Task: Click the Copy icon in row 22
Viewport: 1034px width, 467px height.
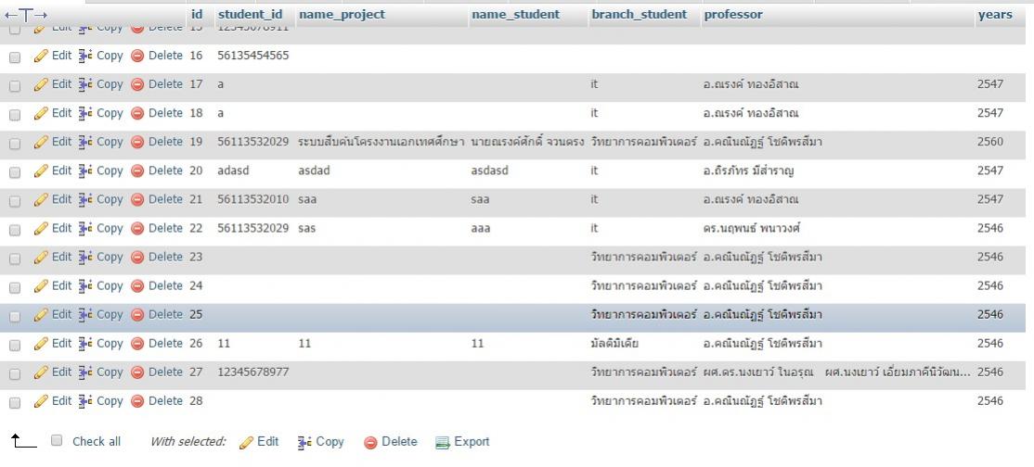Action: (85, 229)
